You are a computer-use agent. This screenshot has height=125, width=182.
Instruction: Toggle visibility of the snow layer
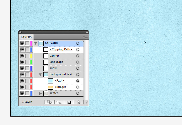(22, 68)
